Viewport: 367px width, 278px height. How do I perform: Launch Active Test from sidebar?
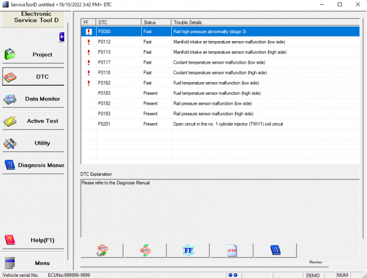point(33,121)
